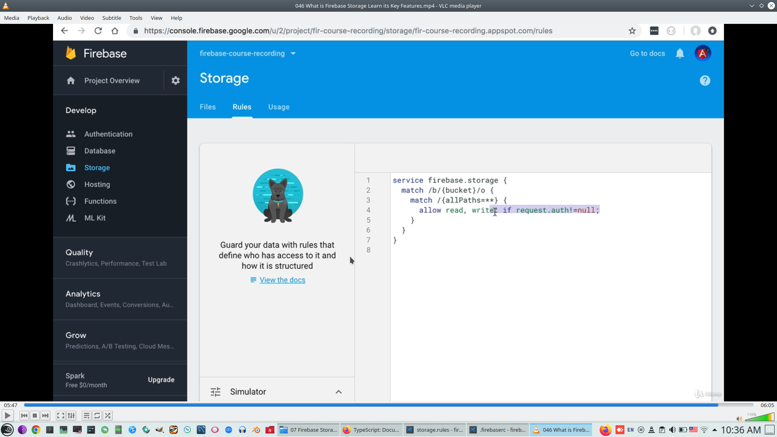Toggle the bookmark star in the address bar
This screenshot has width=777, height=437.
click(x=633, y=31)
